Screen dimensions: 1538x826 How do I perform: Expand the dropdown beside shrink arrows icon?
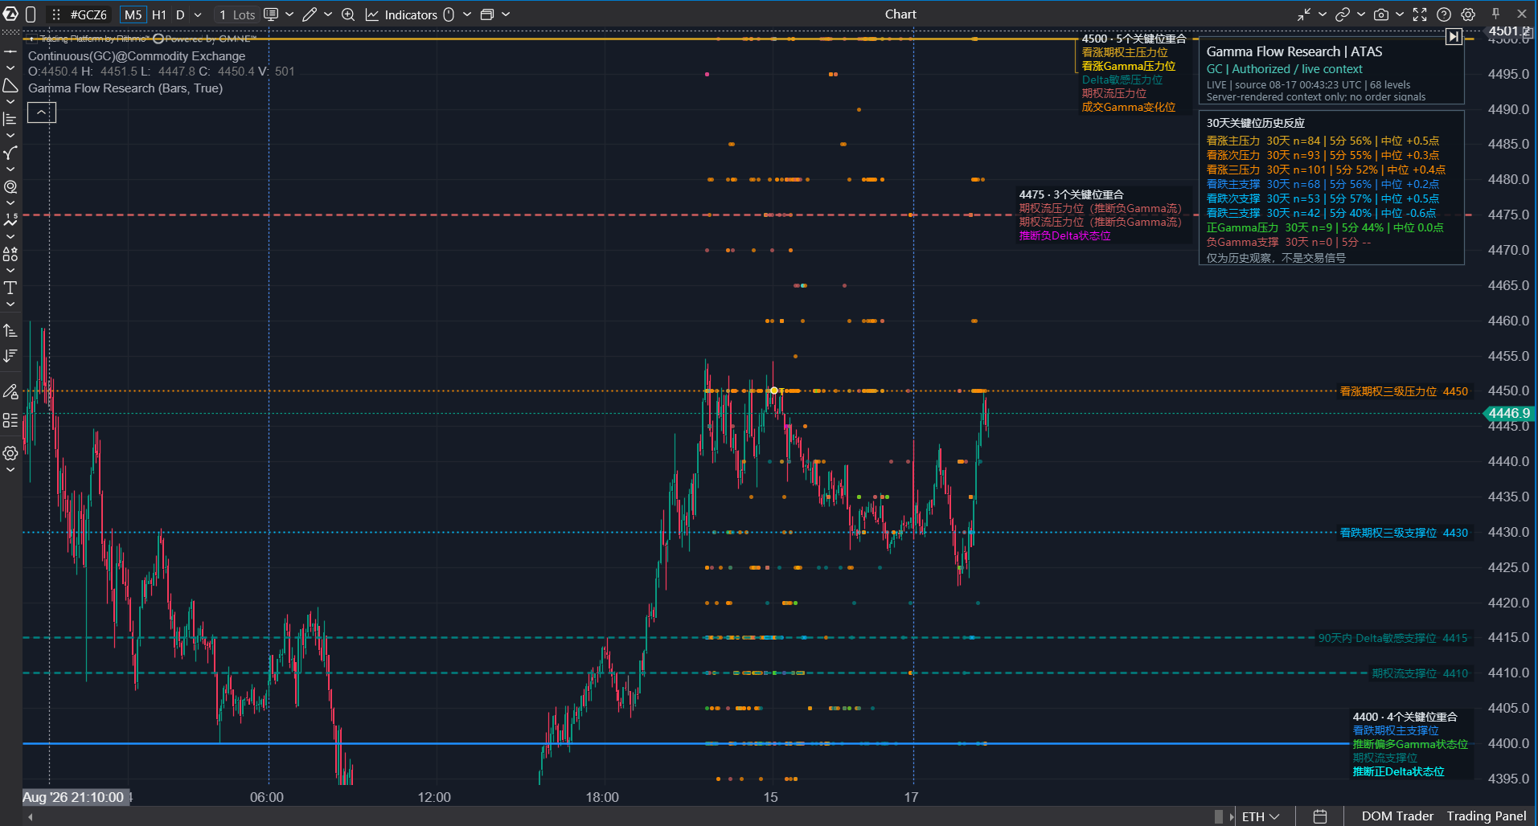(1323, 14)
